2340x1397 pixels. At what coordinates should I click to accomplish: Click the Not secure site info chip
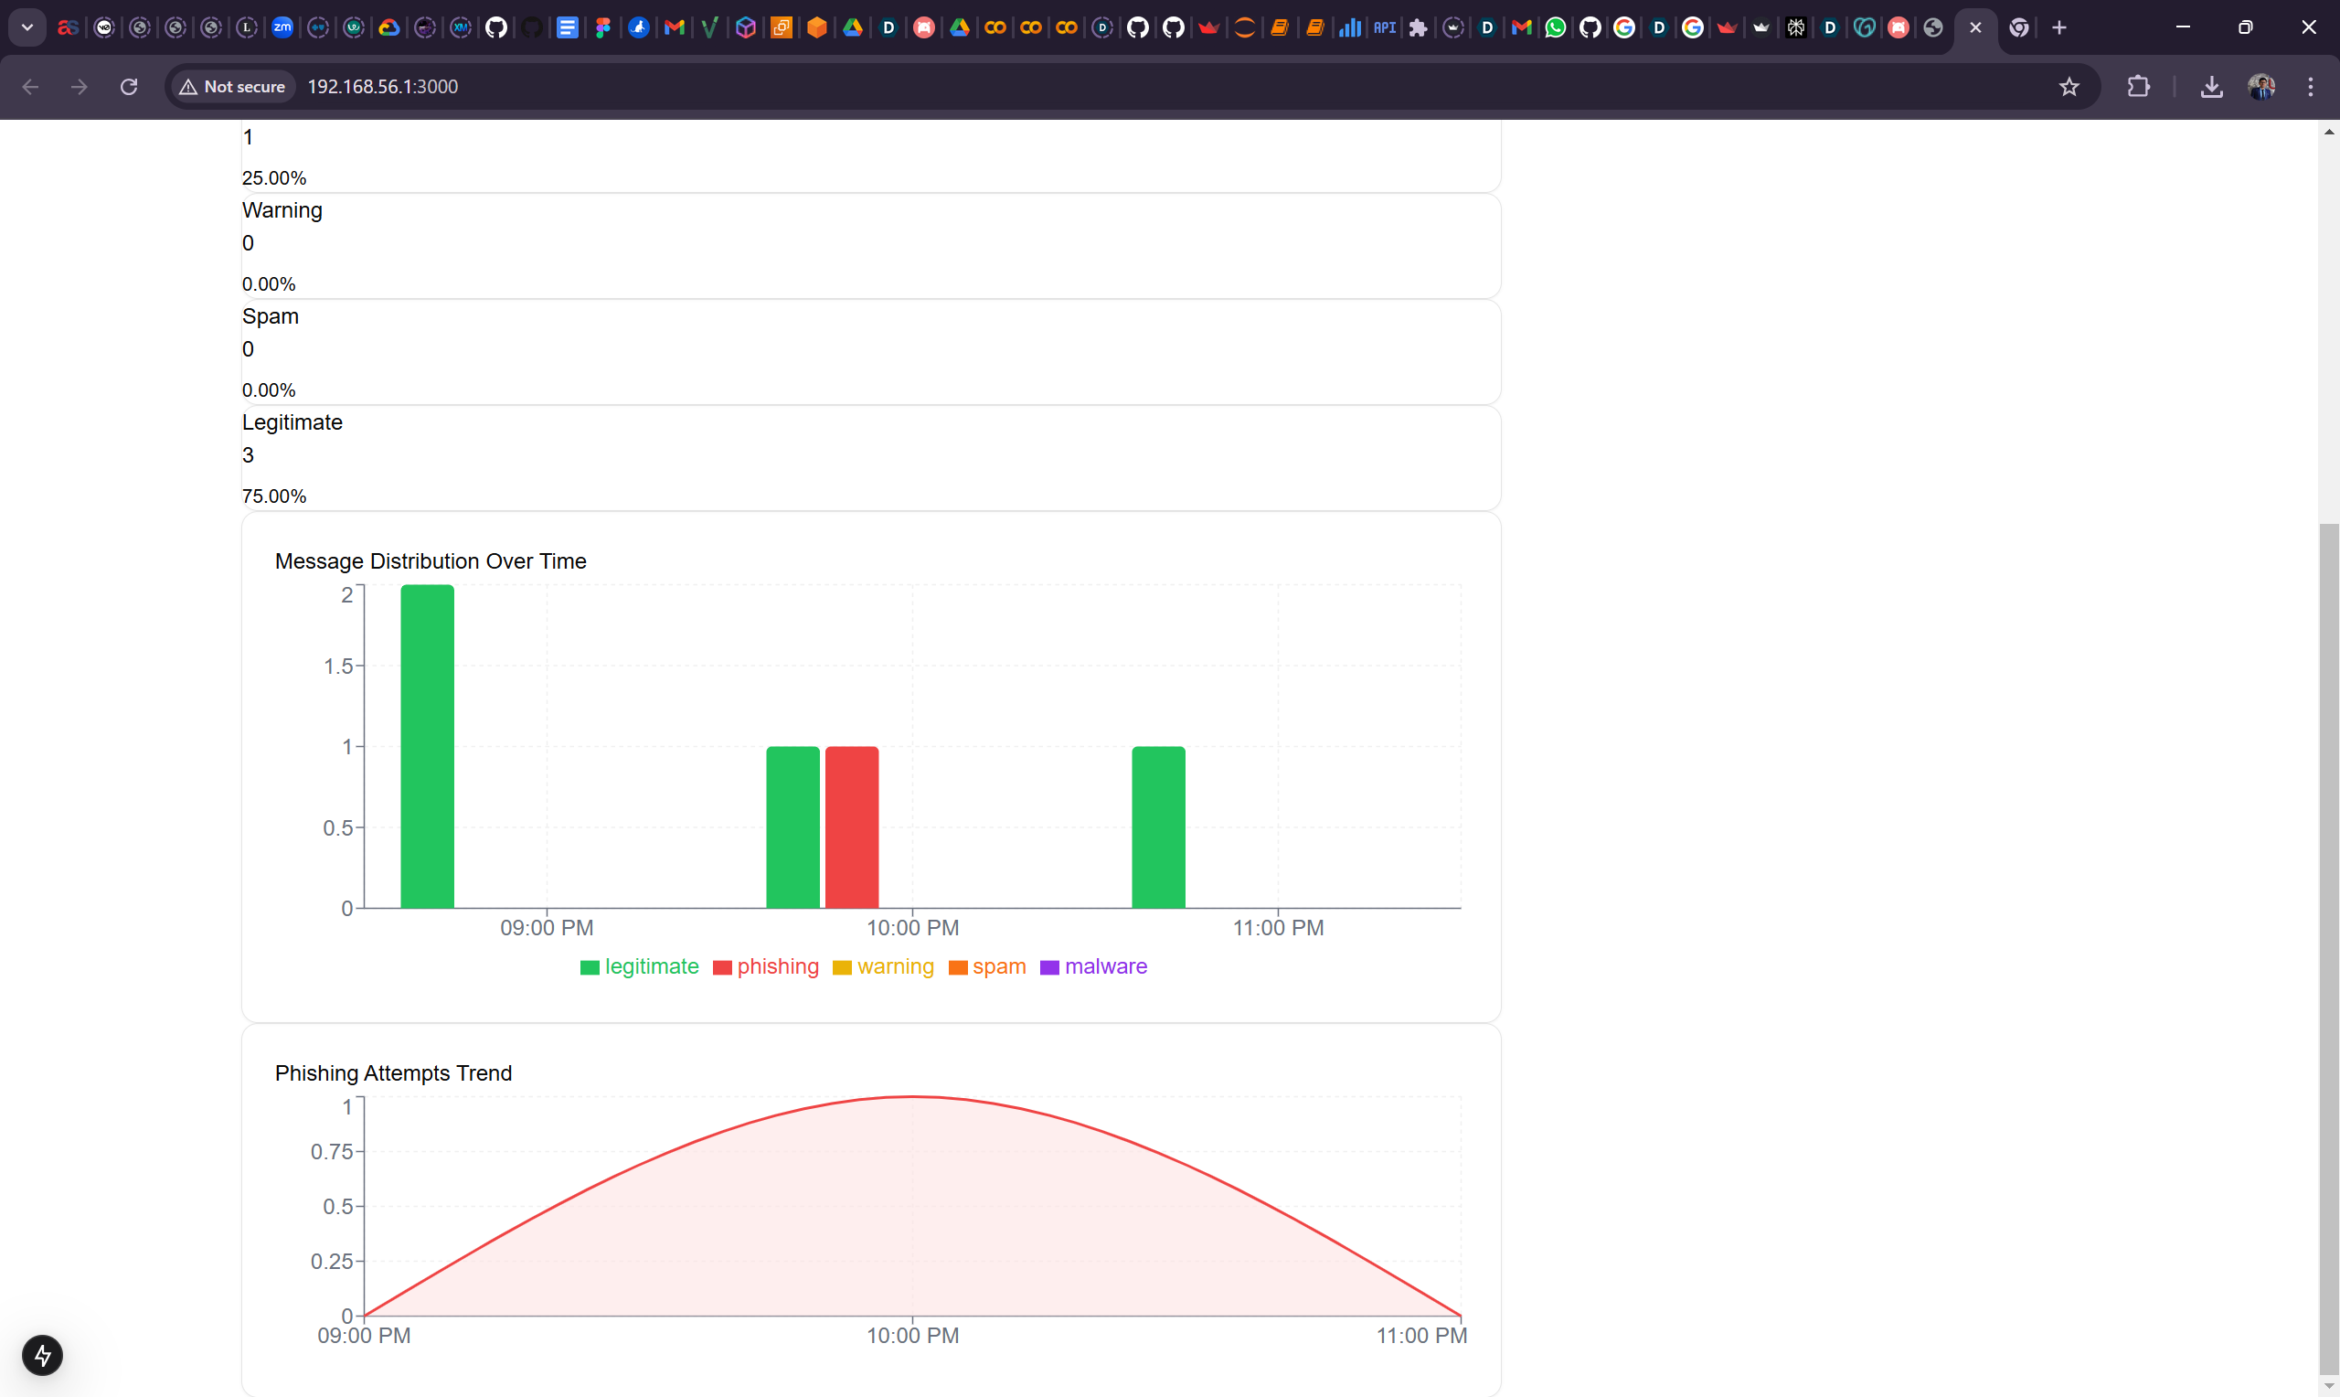231,87
